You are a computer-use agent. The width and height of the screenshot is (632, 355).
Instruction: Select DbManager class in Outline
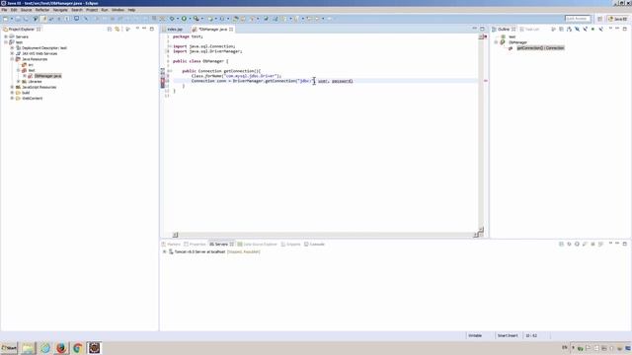tap(517, 42)
